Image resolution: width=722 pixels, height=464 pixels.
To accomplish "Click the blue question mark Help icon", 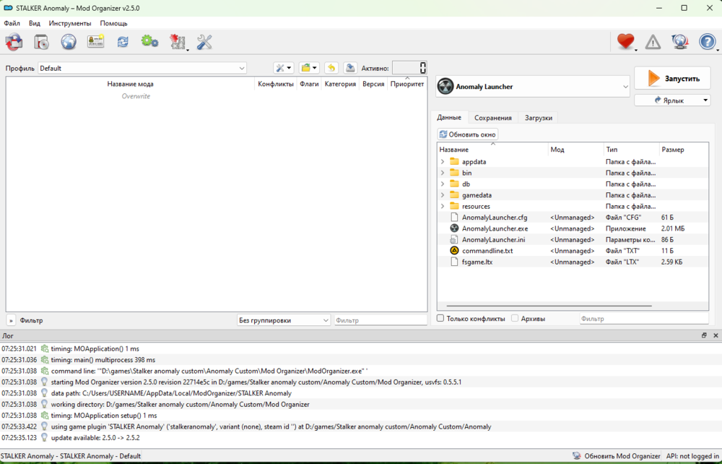I will pos(707,42).
